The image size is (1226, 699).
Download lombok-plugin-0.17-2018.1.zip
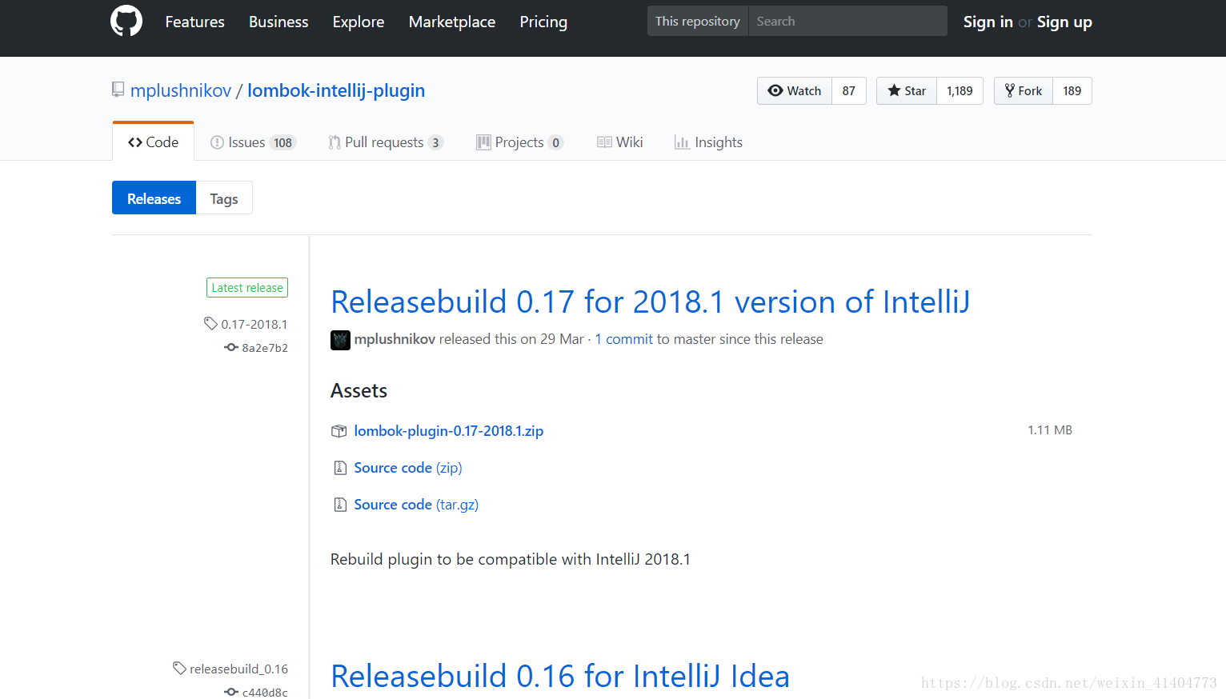pyautogui.click(x=449, y=430)
